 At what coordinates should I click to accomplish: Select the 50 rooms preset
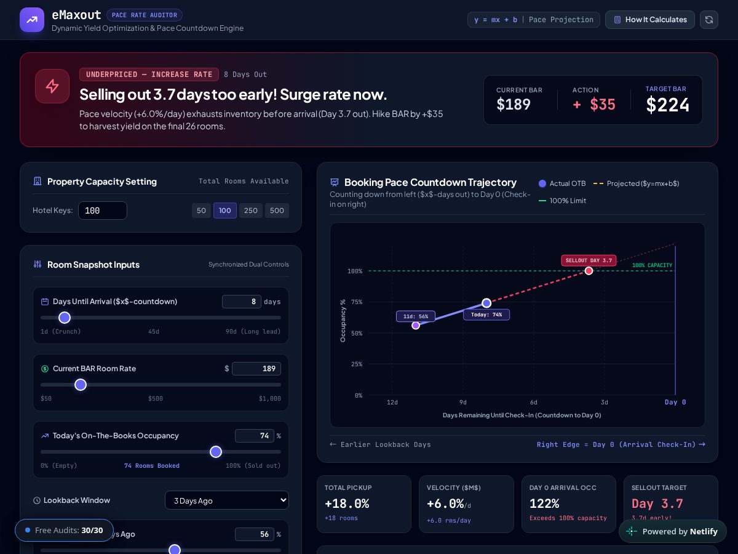tap(201, 211)
